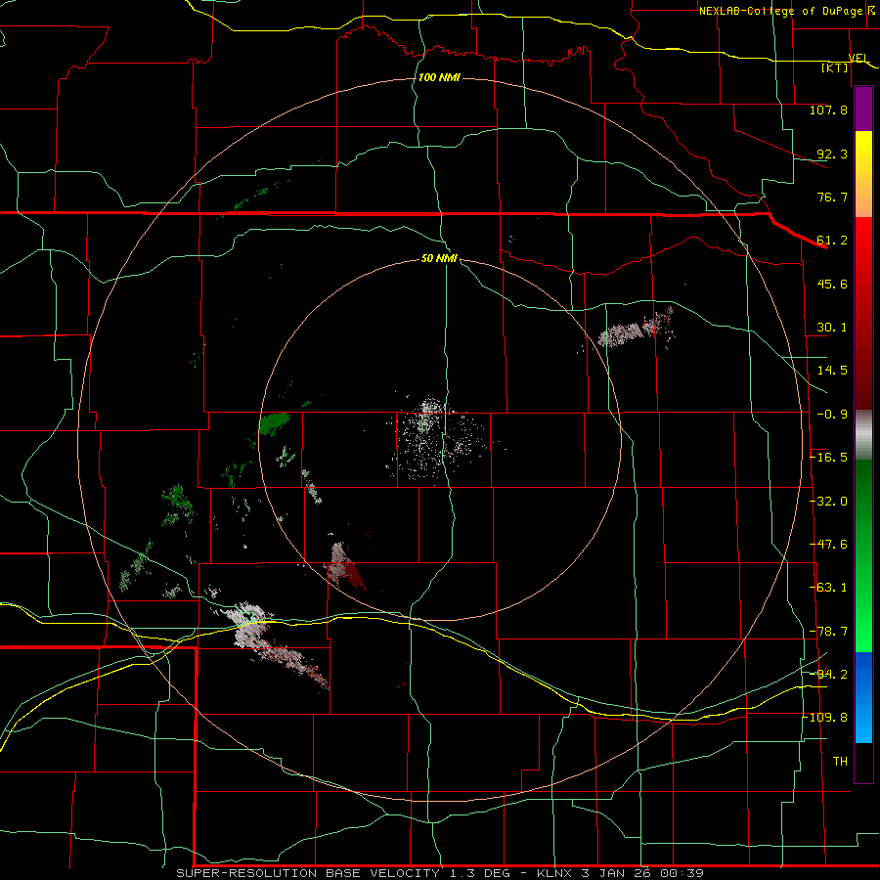Click the -32.0 velocity scale value

click(828, 502)
